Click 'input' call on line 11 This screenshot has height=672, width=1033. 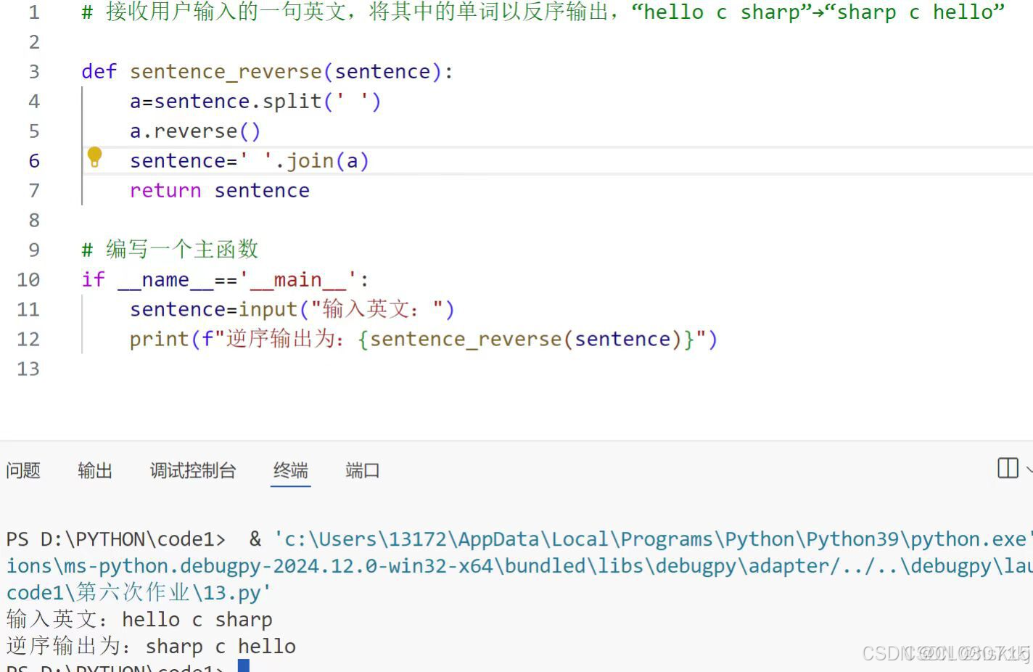(268, 310)
